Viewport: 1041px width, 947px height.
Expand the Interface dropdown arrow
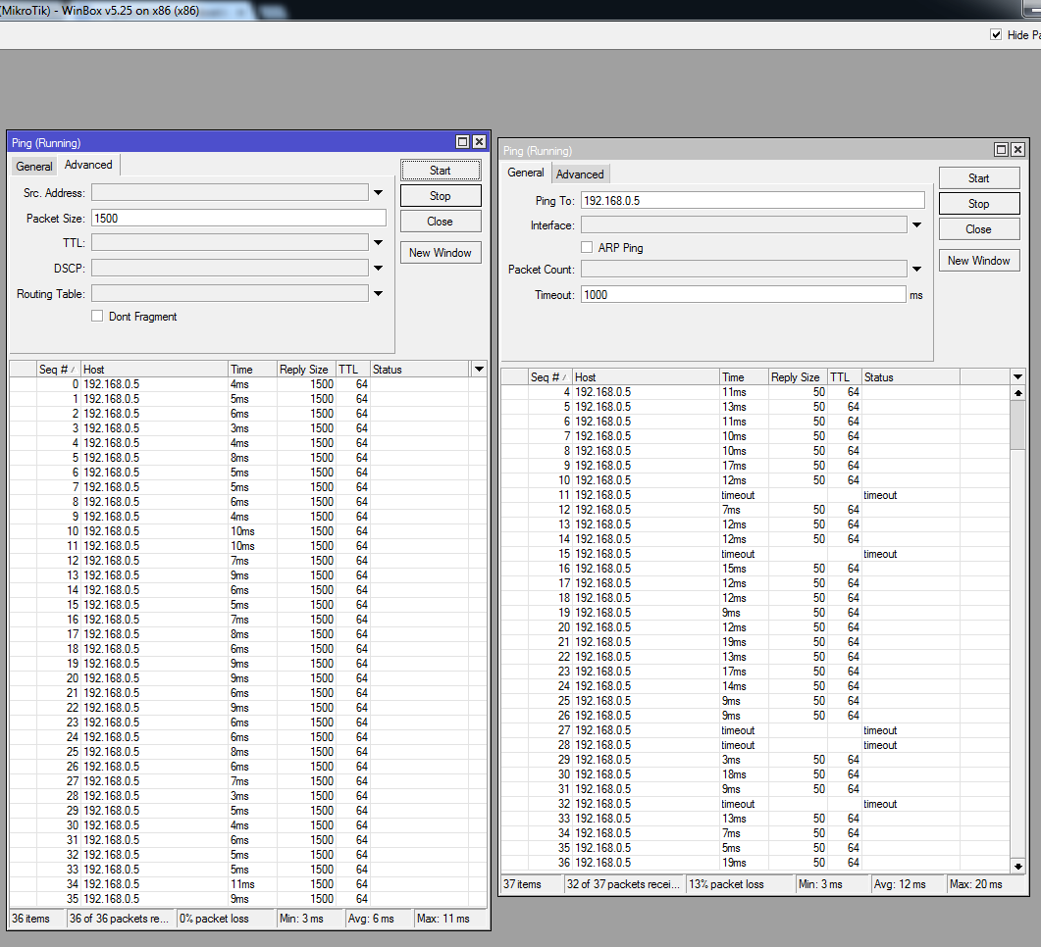[916, 225]
